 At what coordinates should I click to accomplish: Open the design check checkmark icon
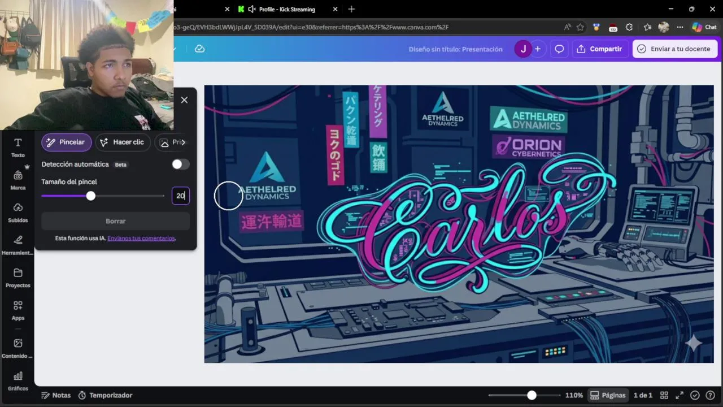[x=695, y=395]
